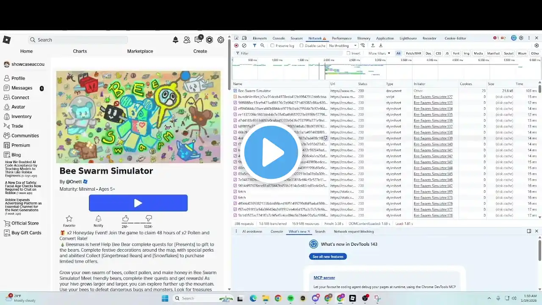Open the Cookie-Editor tab

click(455, 38)
